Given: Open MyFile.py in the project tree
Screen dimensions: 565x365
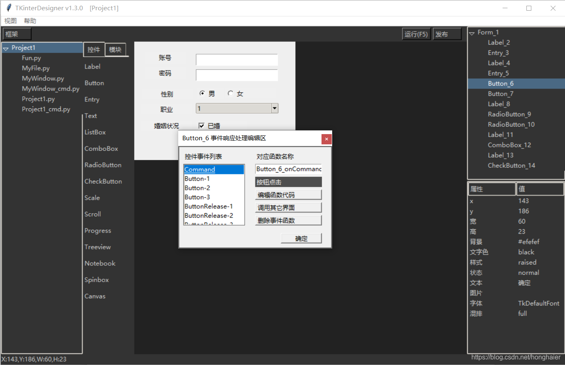Looking at the screenshot, I should tap(36, 68).
